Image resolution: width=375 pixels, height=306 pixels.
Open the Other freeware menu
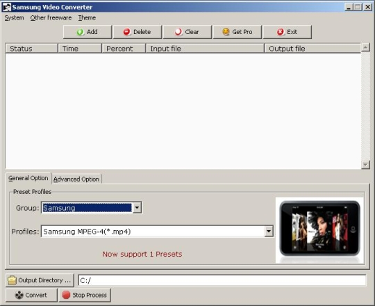(51, 17)
